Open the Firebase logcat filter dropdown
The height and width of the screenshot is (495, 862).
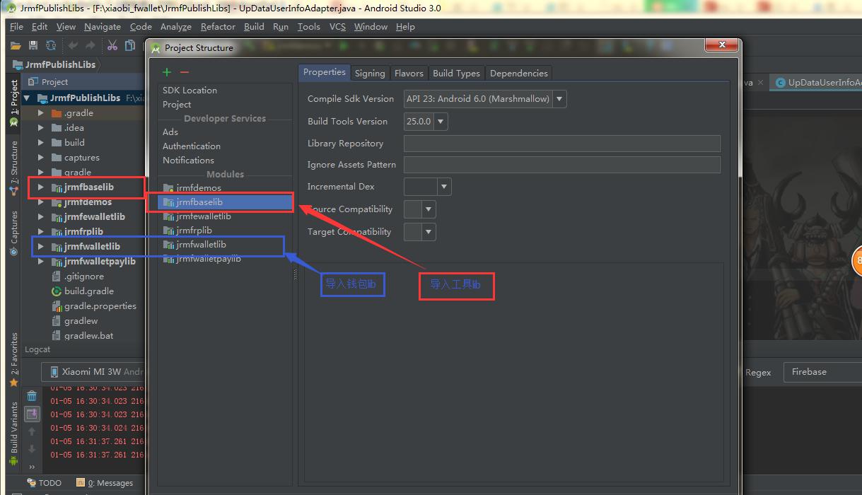pos(822,372)
